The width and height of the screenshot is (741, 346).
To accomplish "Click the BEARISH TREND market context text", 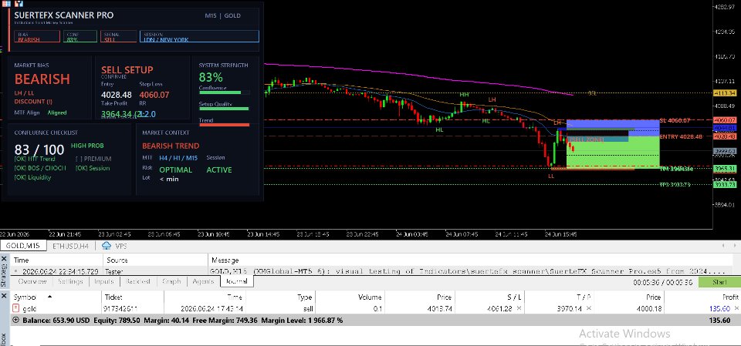I will pos(171,146).
